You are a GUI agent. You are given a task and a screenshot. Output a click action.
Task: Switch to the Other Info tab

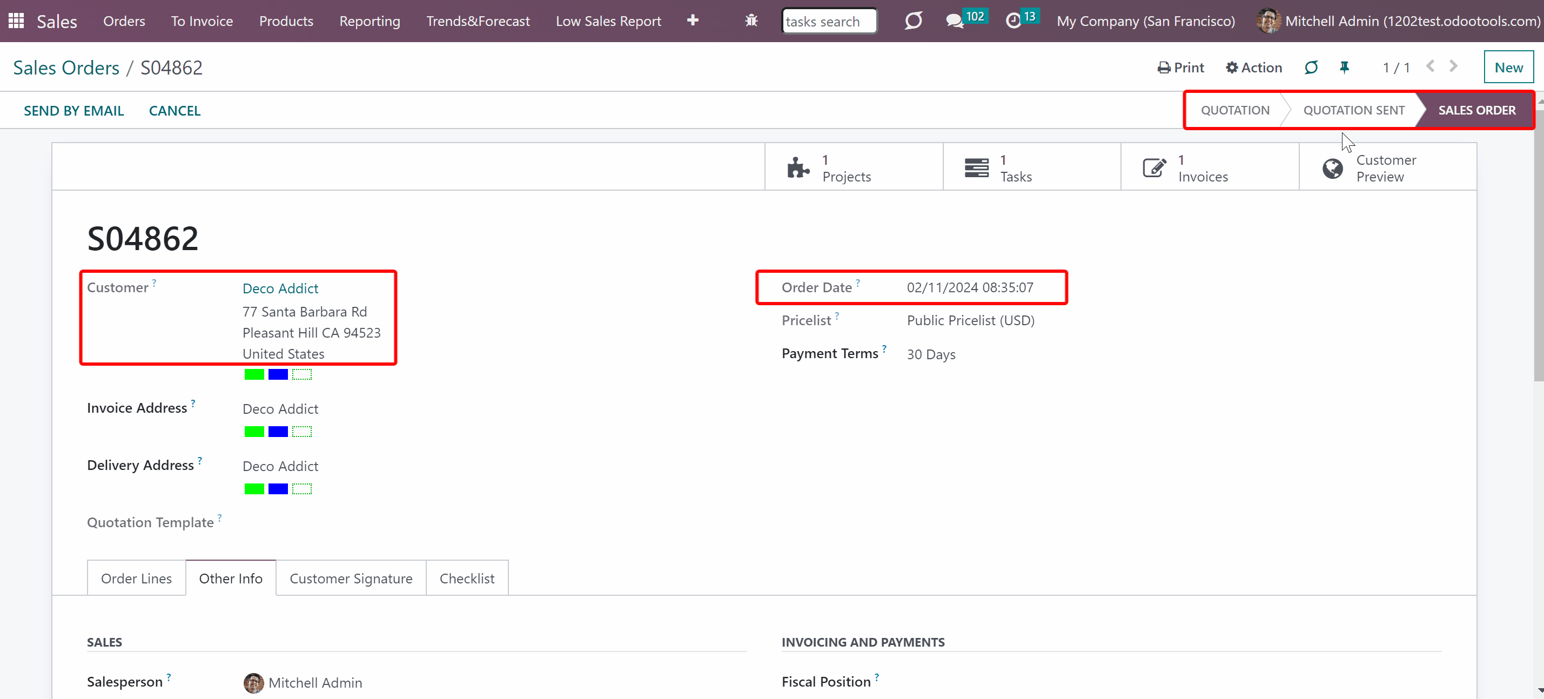(x=231, y=578)
